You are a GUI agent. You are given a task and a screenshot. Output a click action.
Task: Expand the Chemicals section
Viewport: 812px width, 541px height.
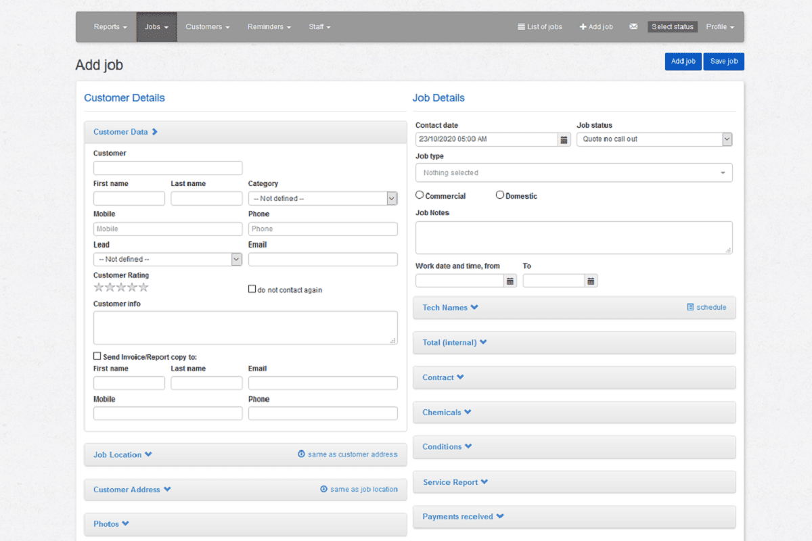click(x=447, y=413)
